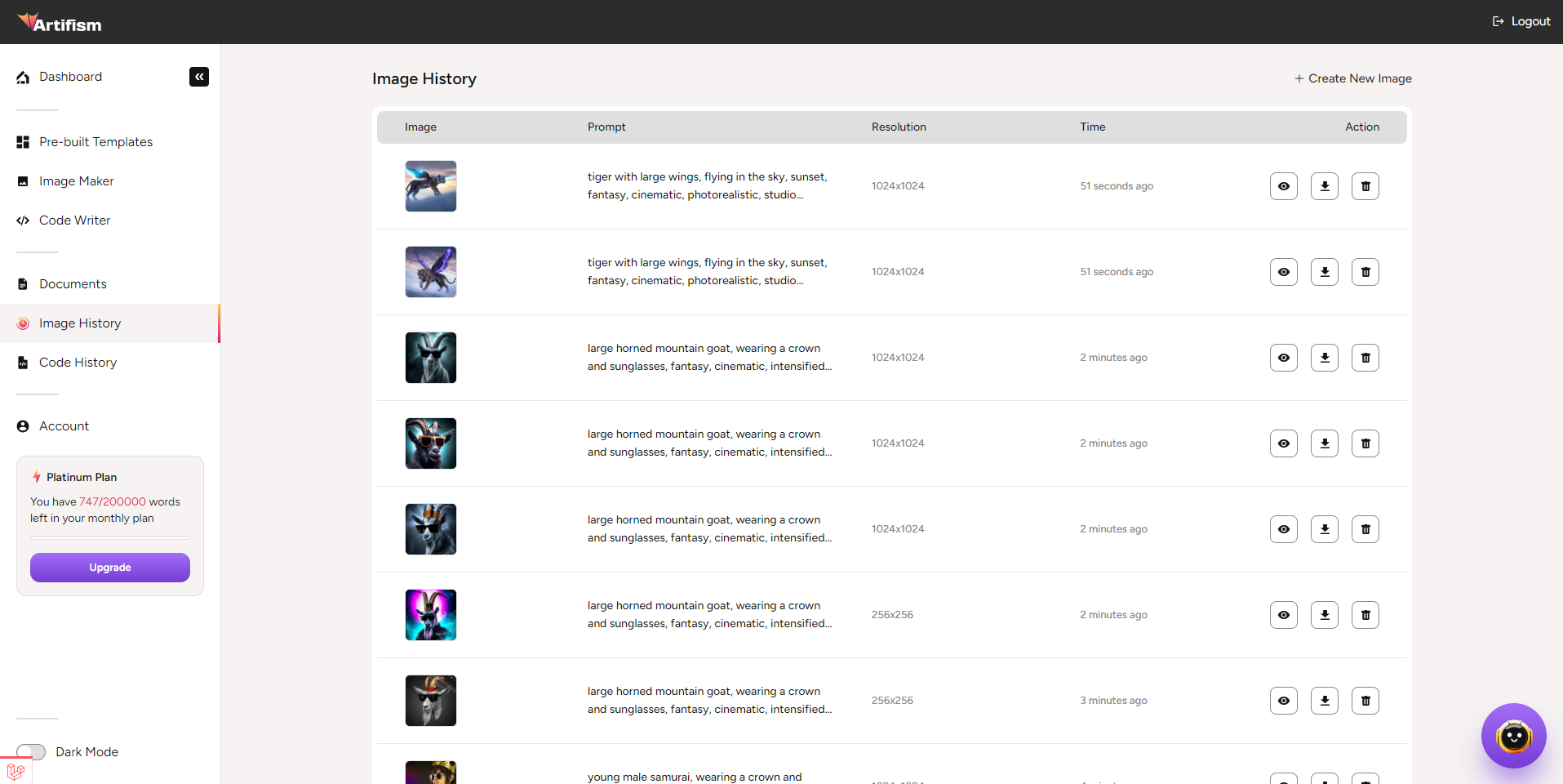Open Image Maker from the sidebar
Viewport: 1563px width, 784px height.
tap(76, 181)
